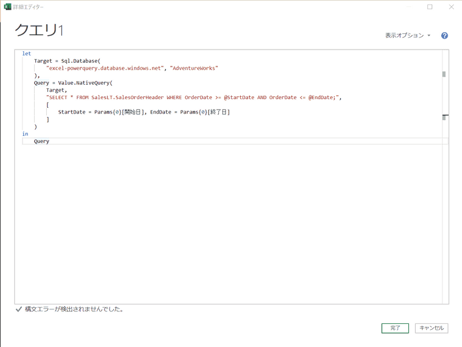Click the [終了日] field reference
The height and width of the screenshot is (347, 462).
(x=219, y=112)
